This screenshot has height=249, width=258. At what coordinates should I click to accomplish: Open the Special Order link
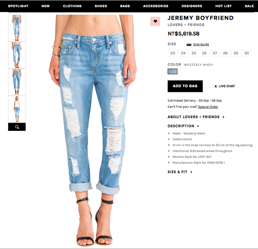208,107
